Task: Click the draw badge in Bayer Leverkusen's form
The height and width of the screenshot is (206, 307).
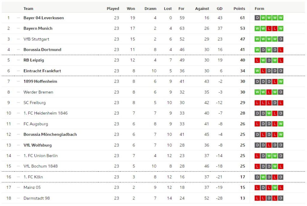Action: [x=257, y=18]
